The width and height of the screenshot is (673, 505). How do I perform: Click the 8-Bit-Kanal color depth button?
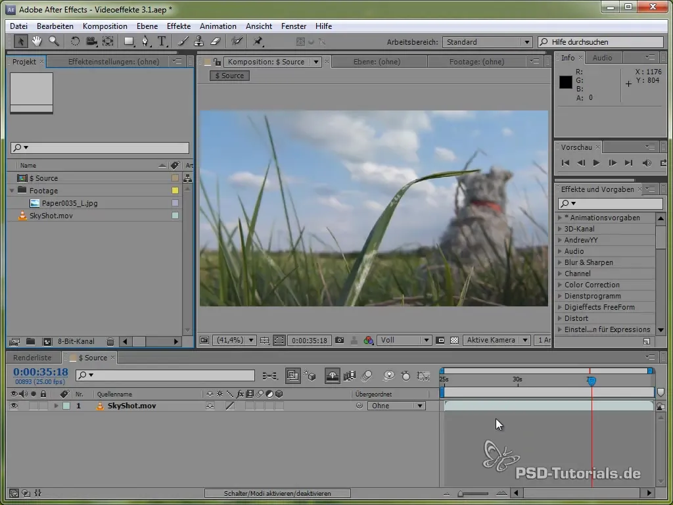click(76, 342)
